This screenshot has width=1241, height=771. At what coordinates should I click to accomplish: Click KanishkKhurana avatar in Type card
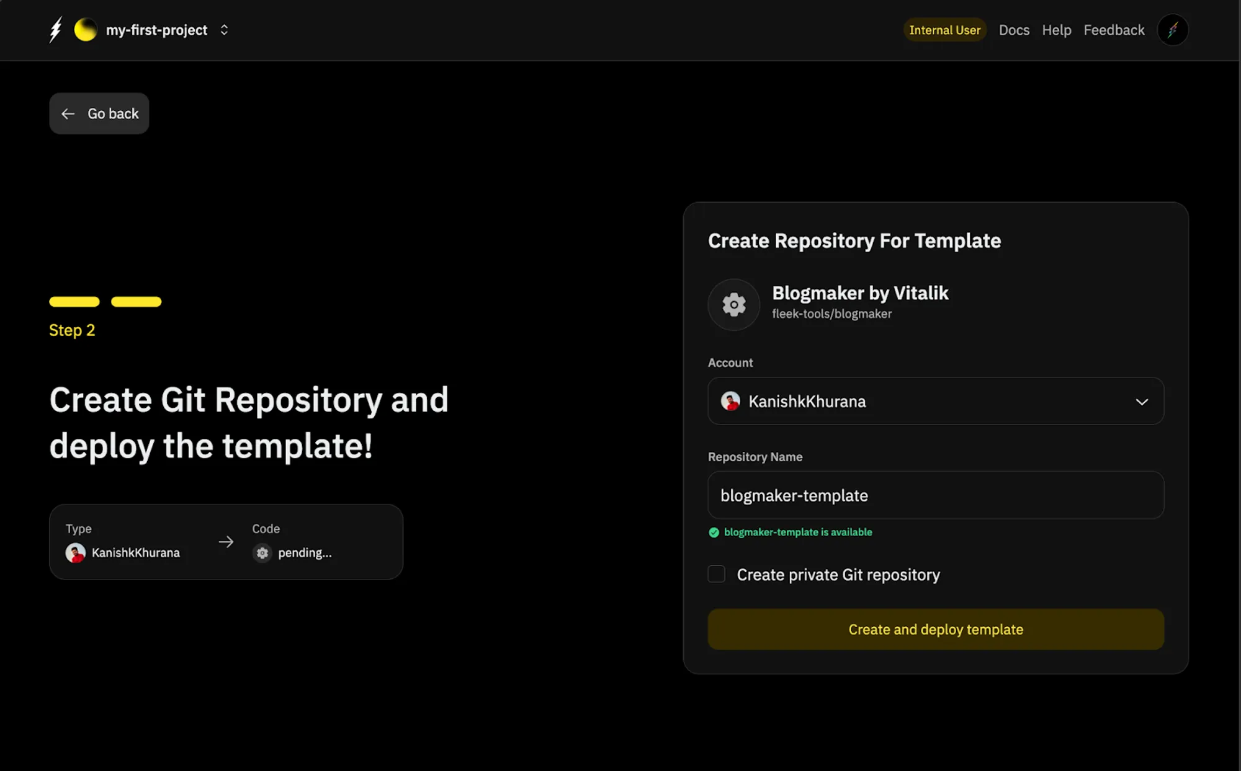pyautogui.click(x=76, y=553)
